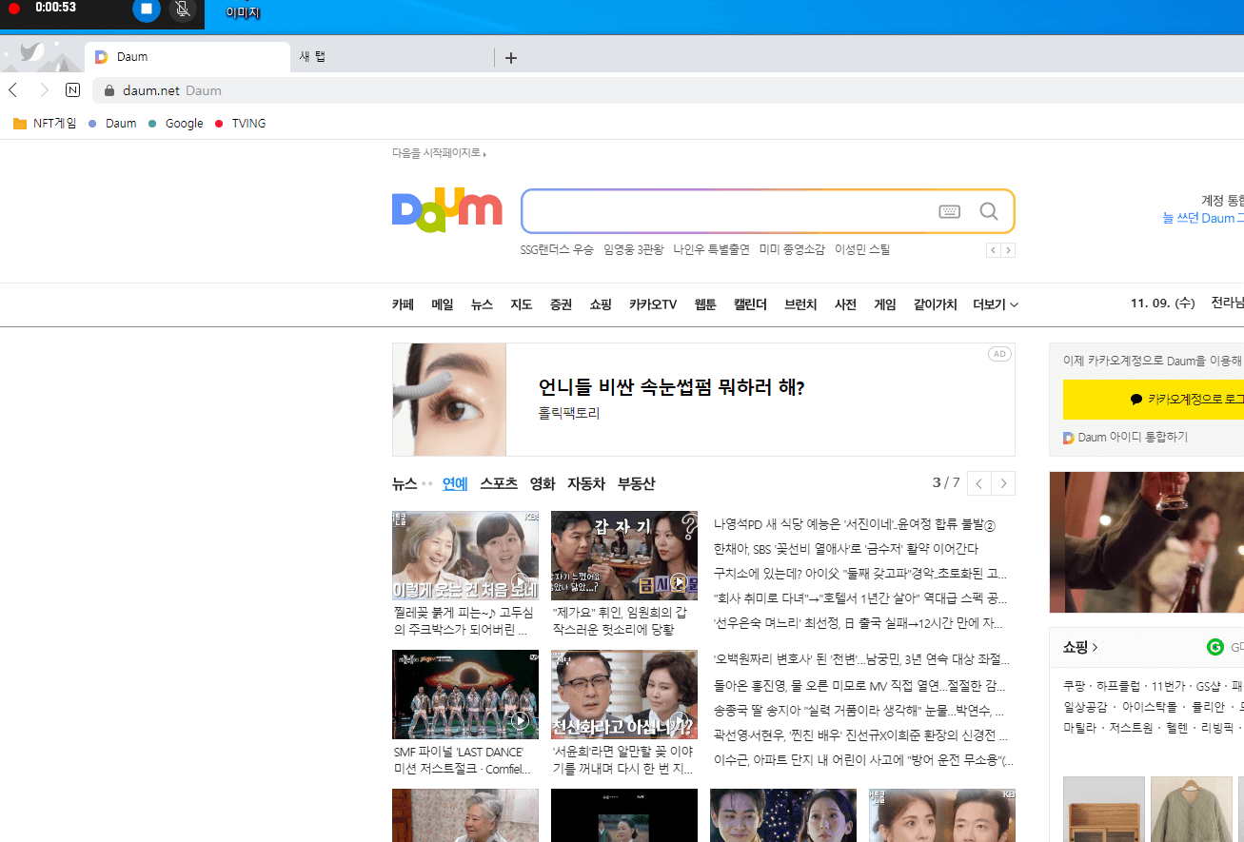
Task: Open 웹툰 in the navigation menu
Action: pyautogui.click(x=705, y=304)
